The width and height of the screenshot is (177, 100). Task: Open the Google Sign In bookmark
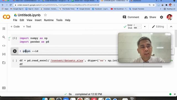pos(17,9)
